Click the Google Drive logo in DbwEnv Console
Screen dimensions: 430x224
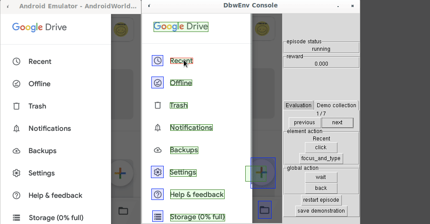click(181, 27)
